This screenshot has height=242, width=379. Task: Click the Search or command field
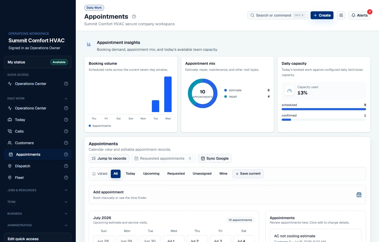point(278,15)
